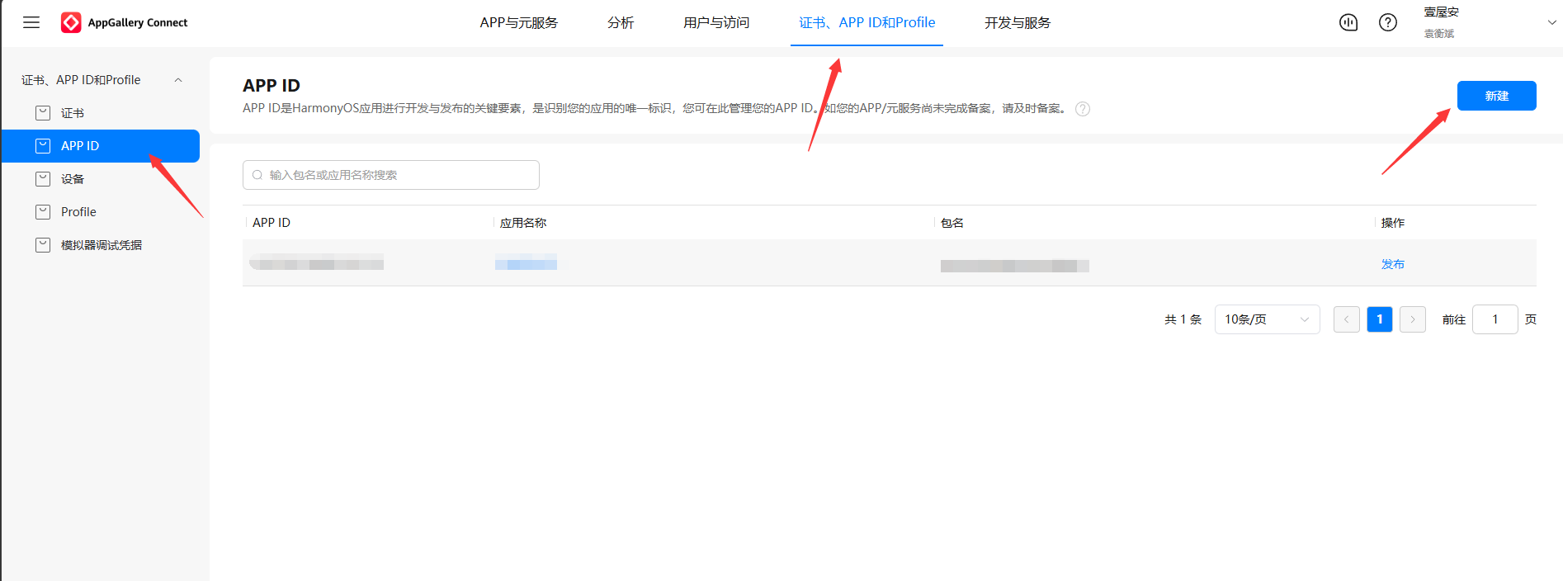Viewport: 1563px width, 581px height.
Task: Select 证书 in the sidebar
Action: pos(100,113)
